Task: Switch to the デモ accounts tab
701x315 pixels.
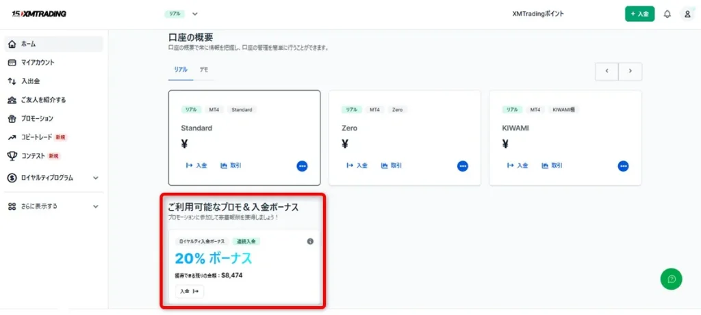Action: 204,70
